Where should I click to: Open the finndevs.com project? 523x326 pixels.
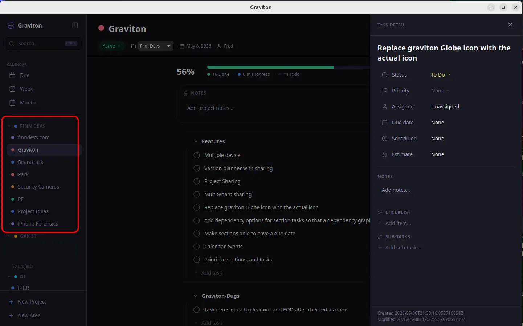click(x=44, y=137)
